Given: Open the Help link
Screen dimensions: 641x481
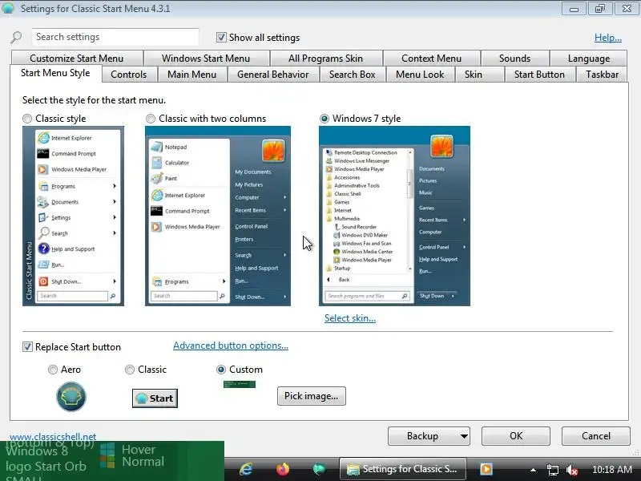Looking at the screenshot, I should tap(608, 38).
